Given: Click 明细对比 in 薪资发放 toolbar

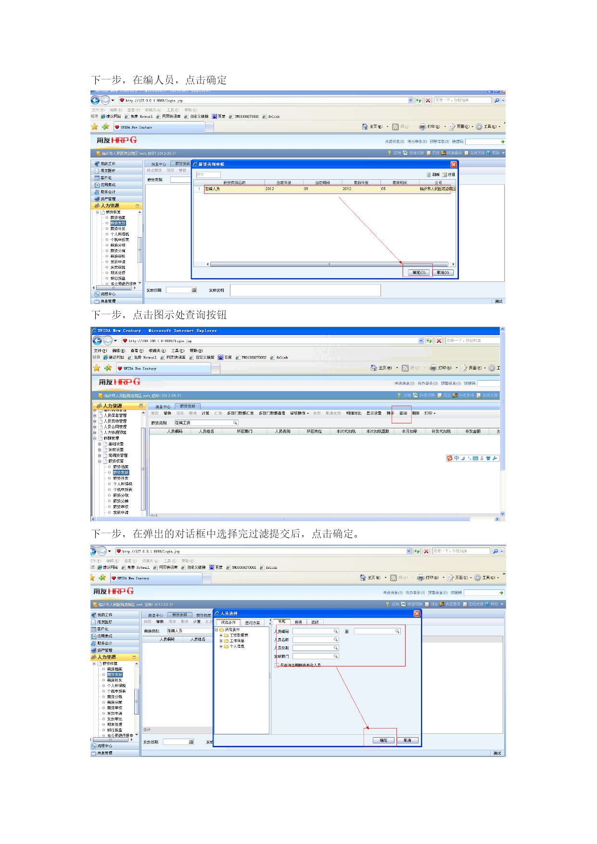Looking at the screenshot, I should click(354, 413).
